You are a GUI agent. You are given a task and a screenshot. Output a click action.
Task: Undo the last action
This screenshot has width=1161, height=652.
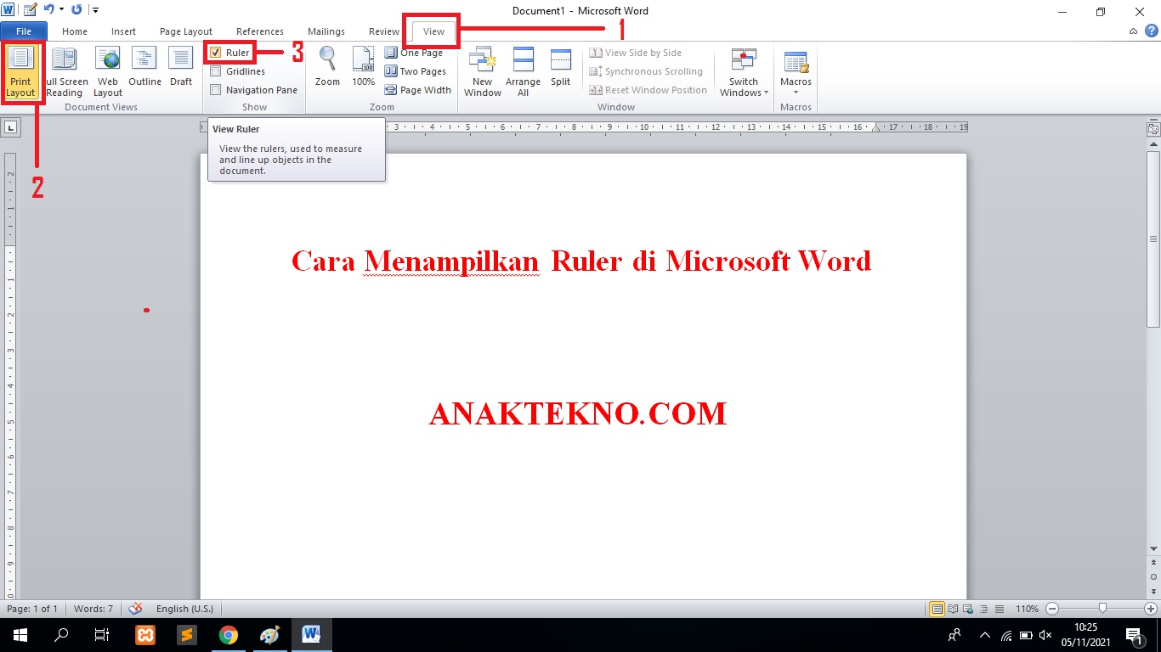point(49,10)
